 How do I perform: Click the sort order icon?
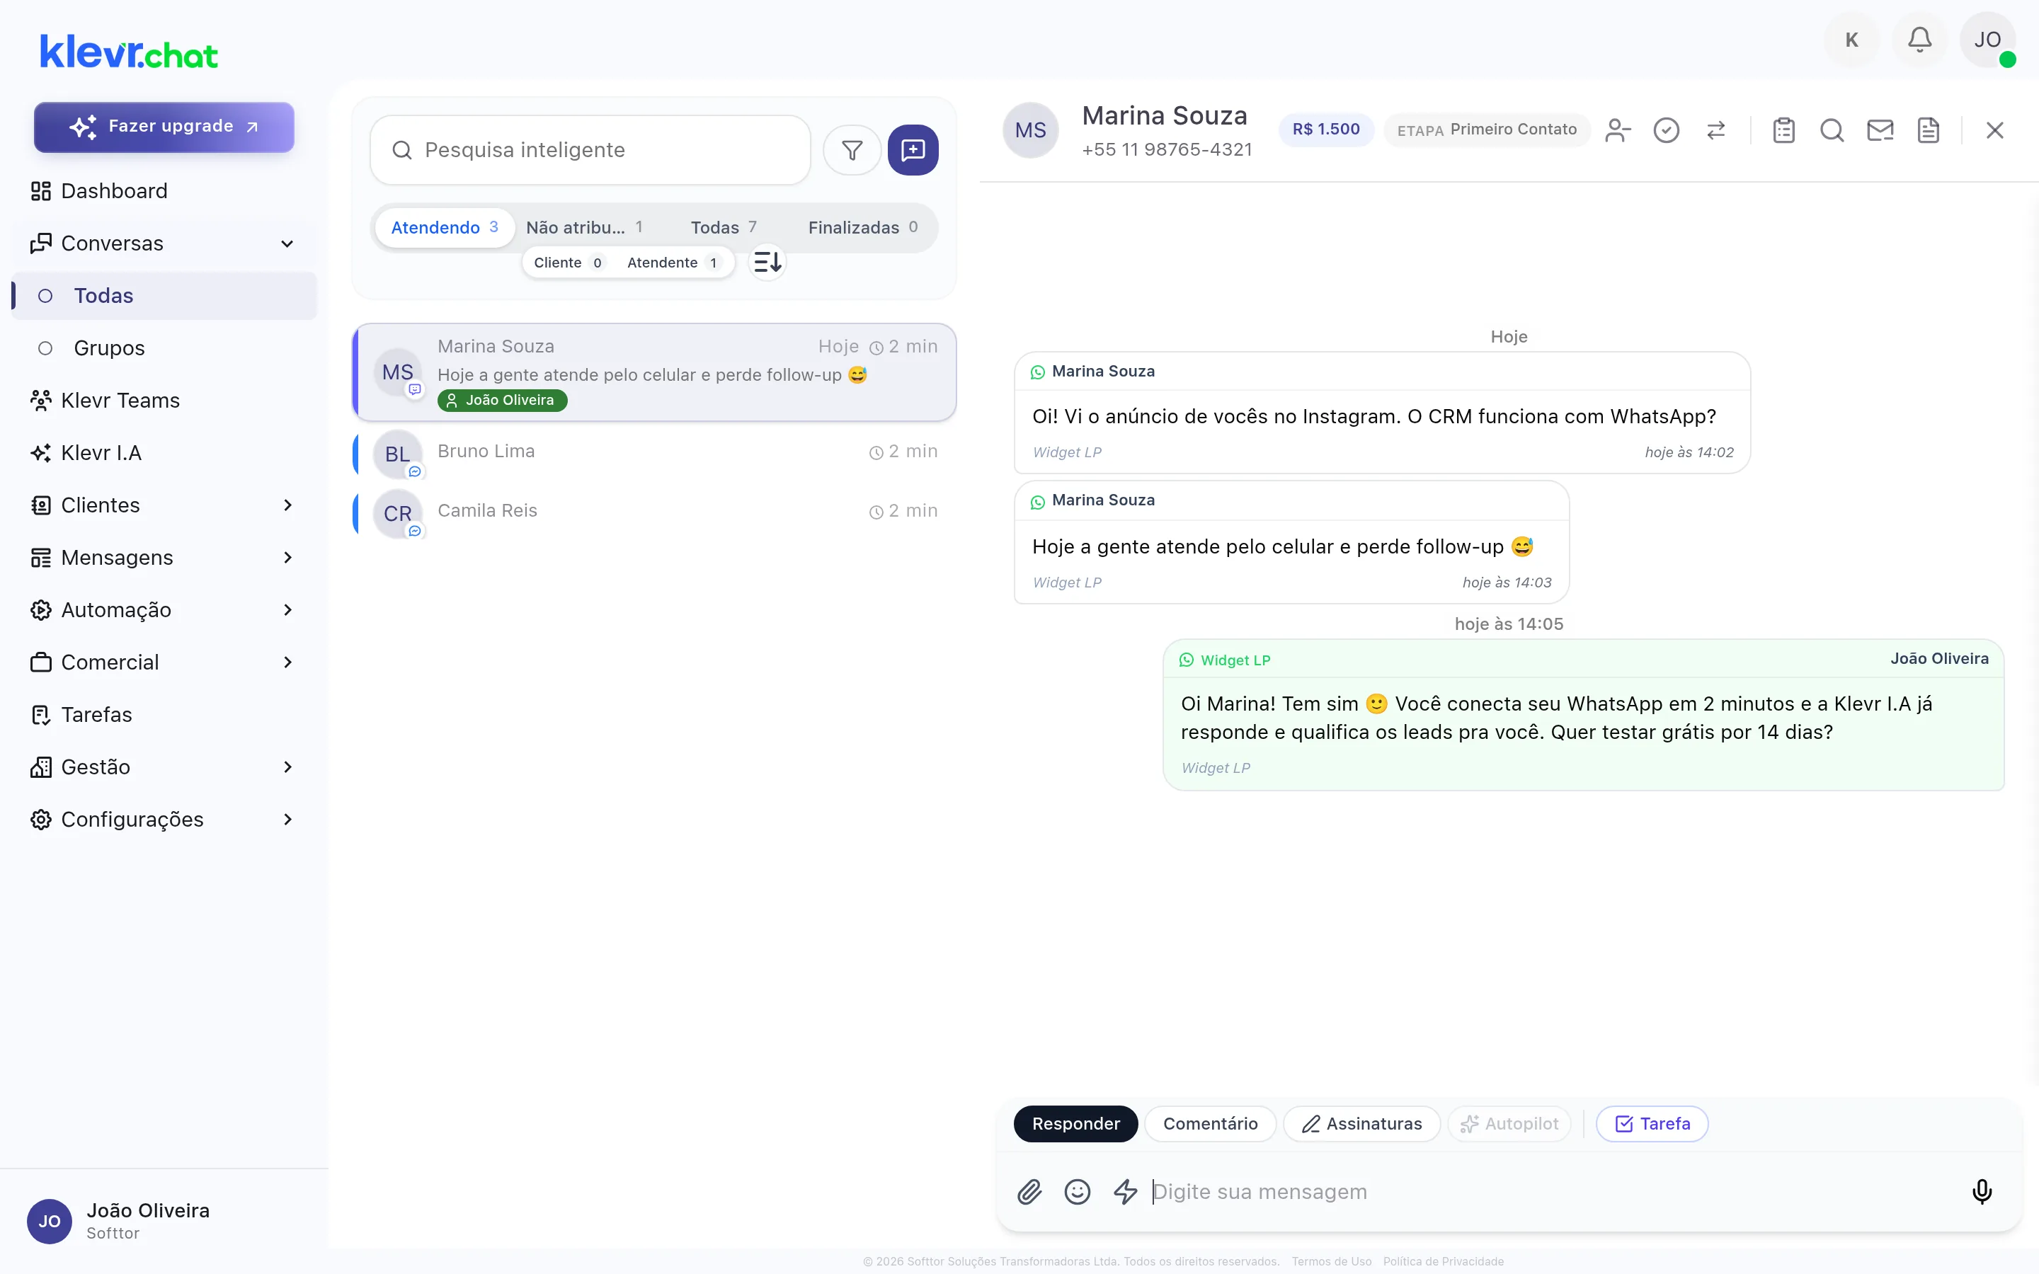pyautogui.click(x=767, y=263)
